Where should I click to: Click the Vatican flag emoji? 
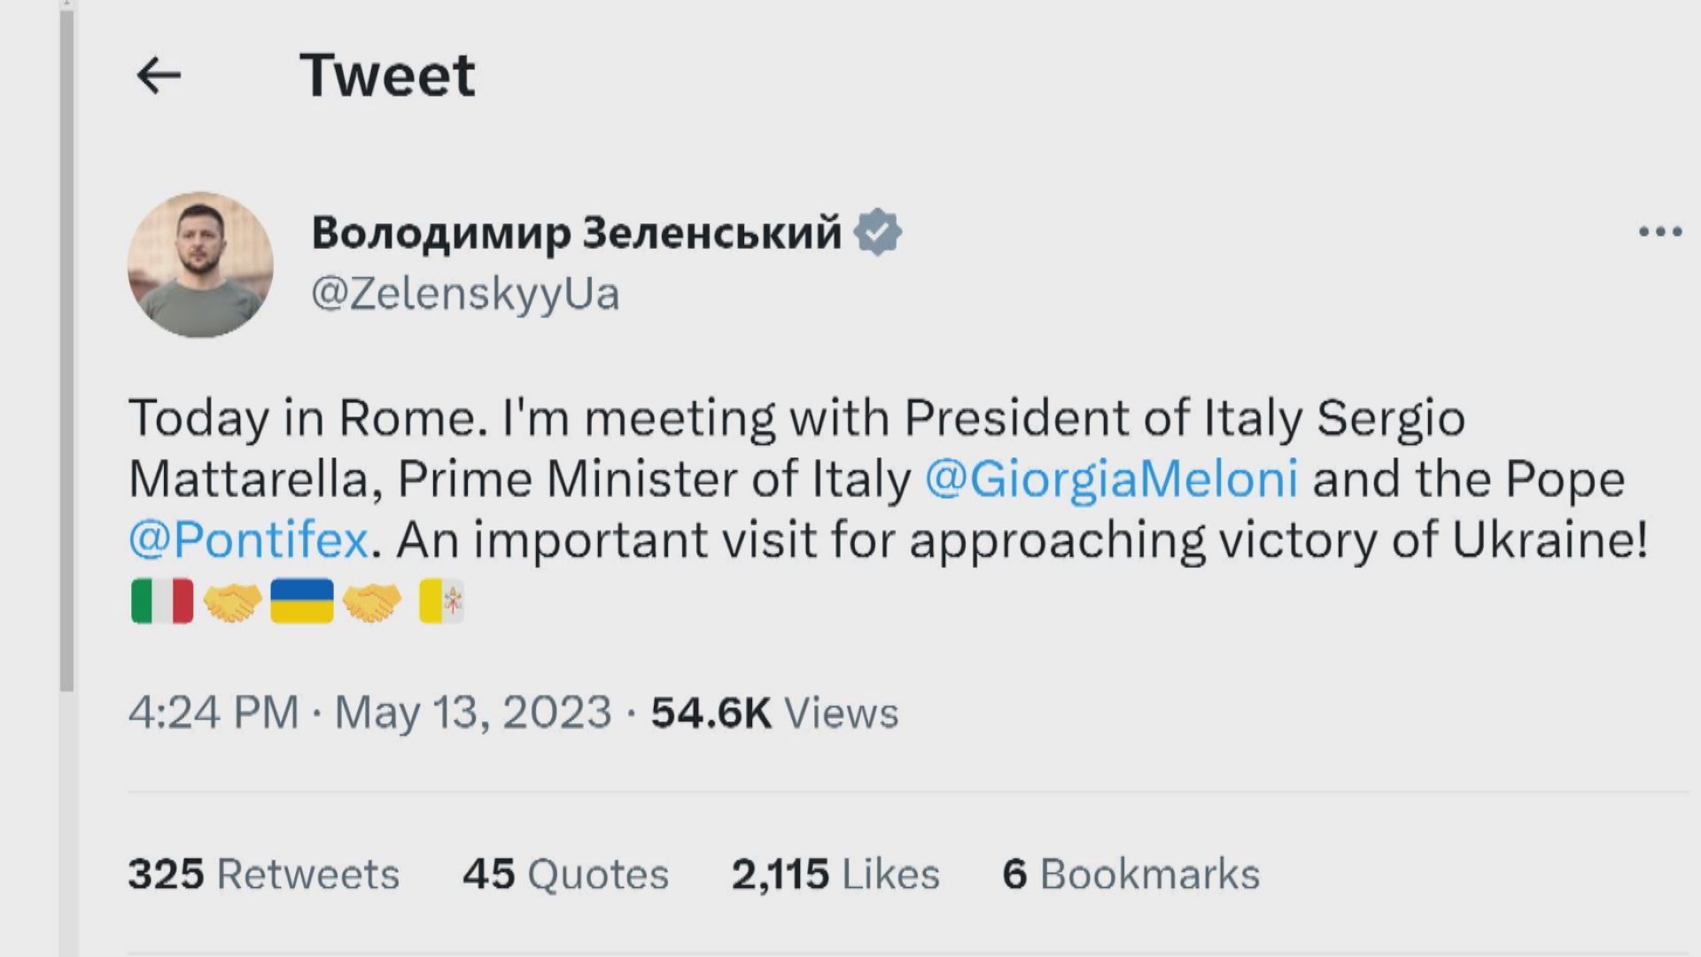441,602
